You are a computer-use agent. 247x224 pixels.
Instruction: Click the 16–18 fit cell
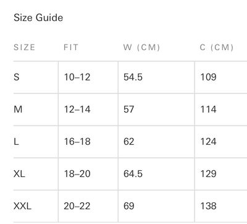point(77,142)
